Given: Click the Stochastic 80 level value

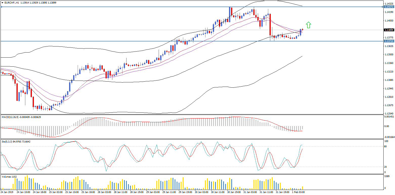Looking at the screenshot, I should [386, 146].
